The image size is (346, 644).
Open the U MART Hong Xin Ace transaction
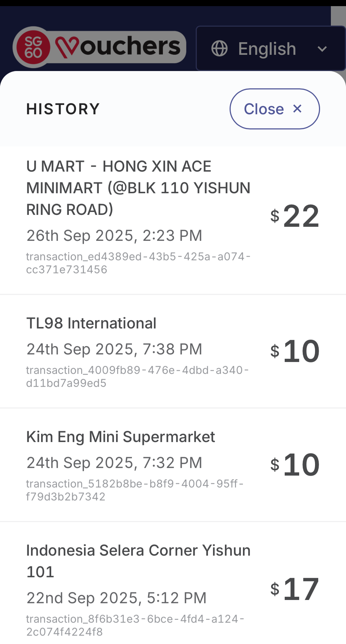click(138, 188)
